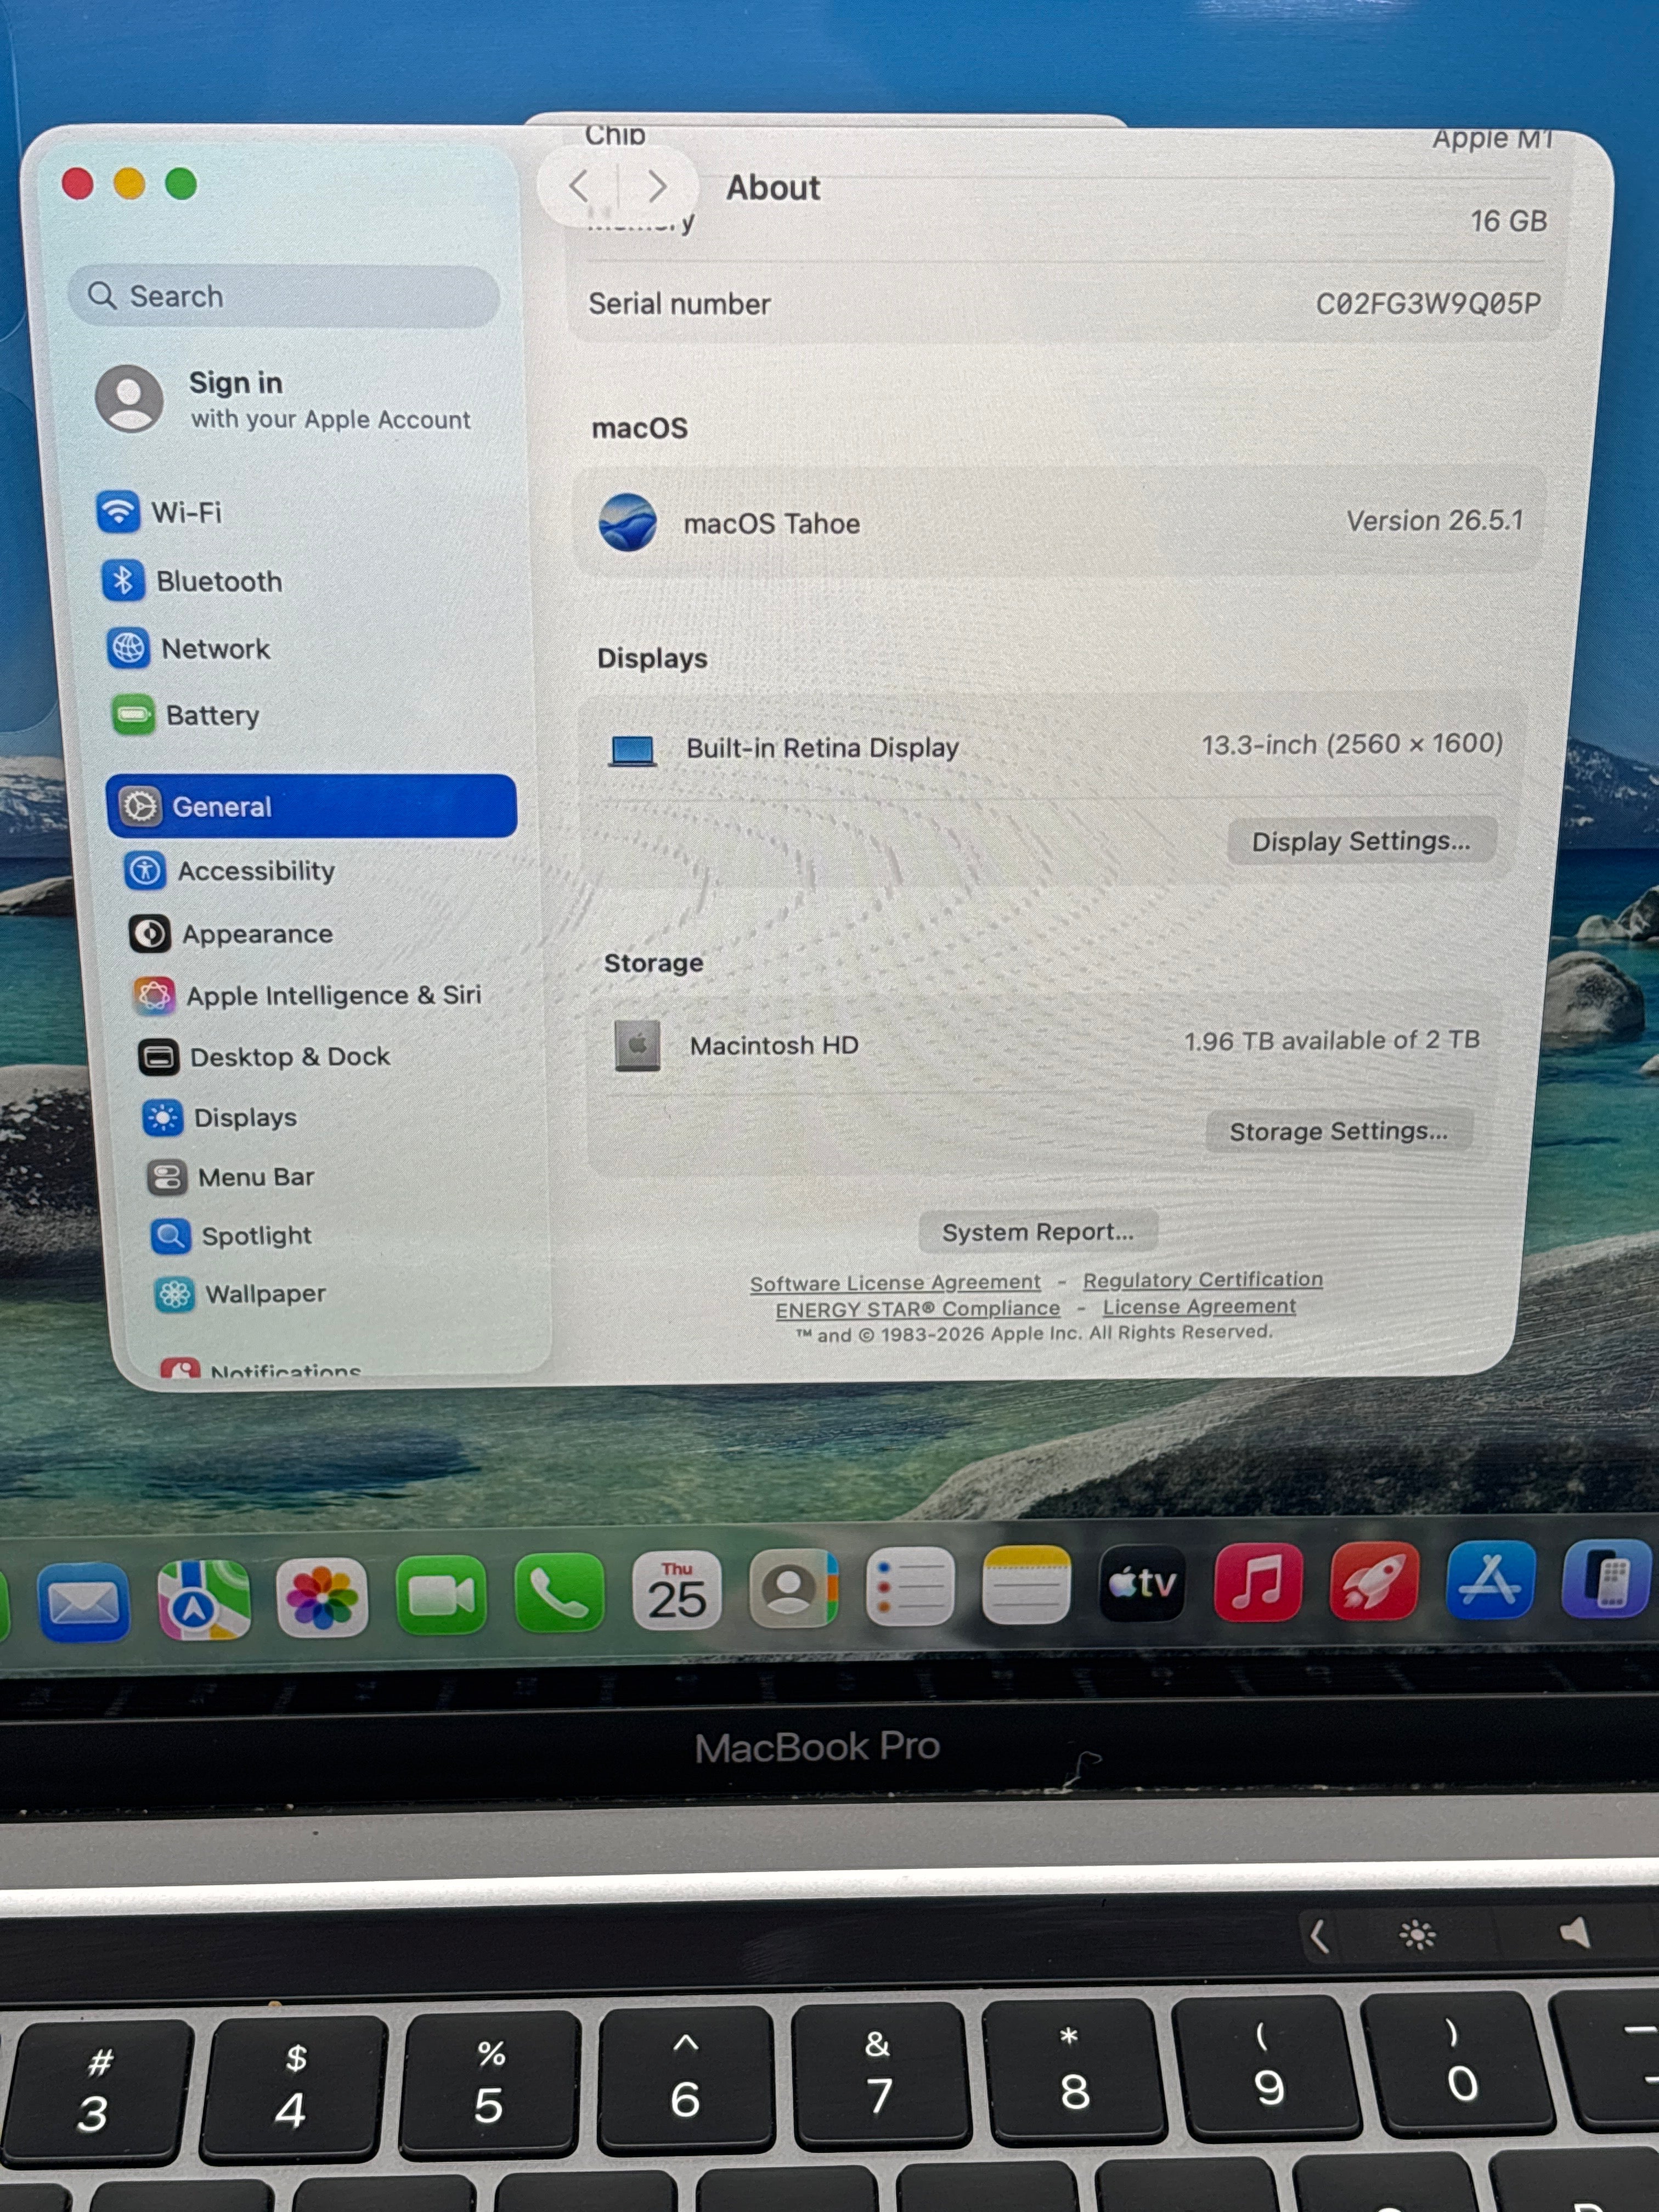The image size is (1659, 2212).
Task: Click the green zoom button
Action: [181, 184]
